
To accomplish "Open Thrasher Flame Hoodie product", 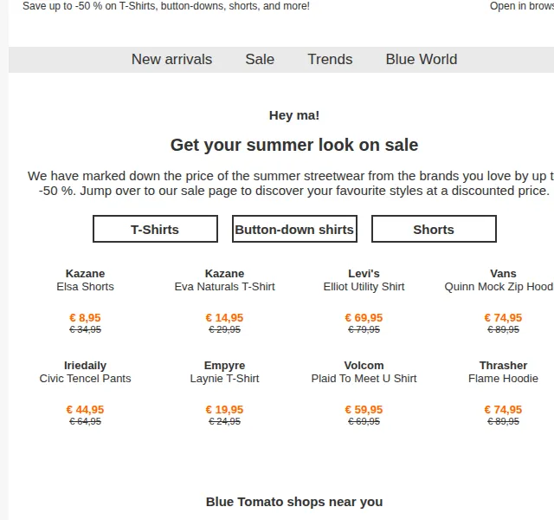I will (503, 372).
